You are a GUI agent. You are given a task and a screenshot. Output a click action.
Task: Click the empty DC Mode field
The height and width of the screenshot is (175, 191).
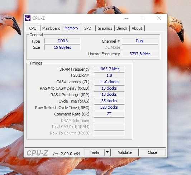[140, 47]
